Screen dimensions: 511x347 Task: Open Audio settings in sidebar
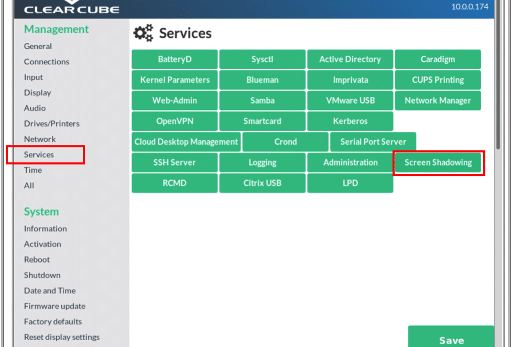(x=35, y=108)
